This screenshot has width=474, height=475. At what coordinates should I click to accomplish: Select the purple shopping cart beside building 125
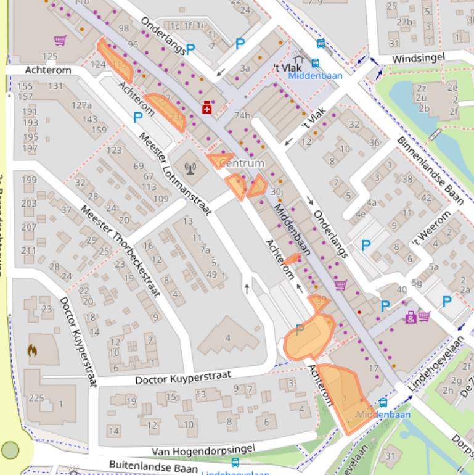(x=60, y=41)
